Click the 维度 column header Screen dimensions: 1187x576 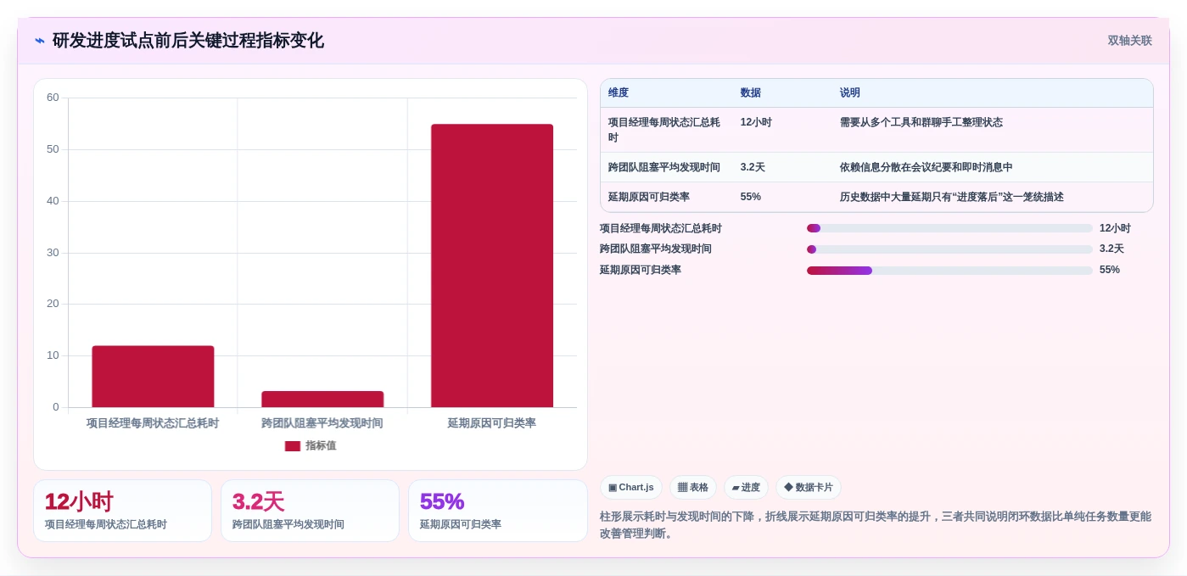[x=619, y=93]
